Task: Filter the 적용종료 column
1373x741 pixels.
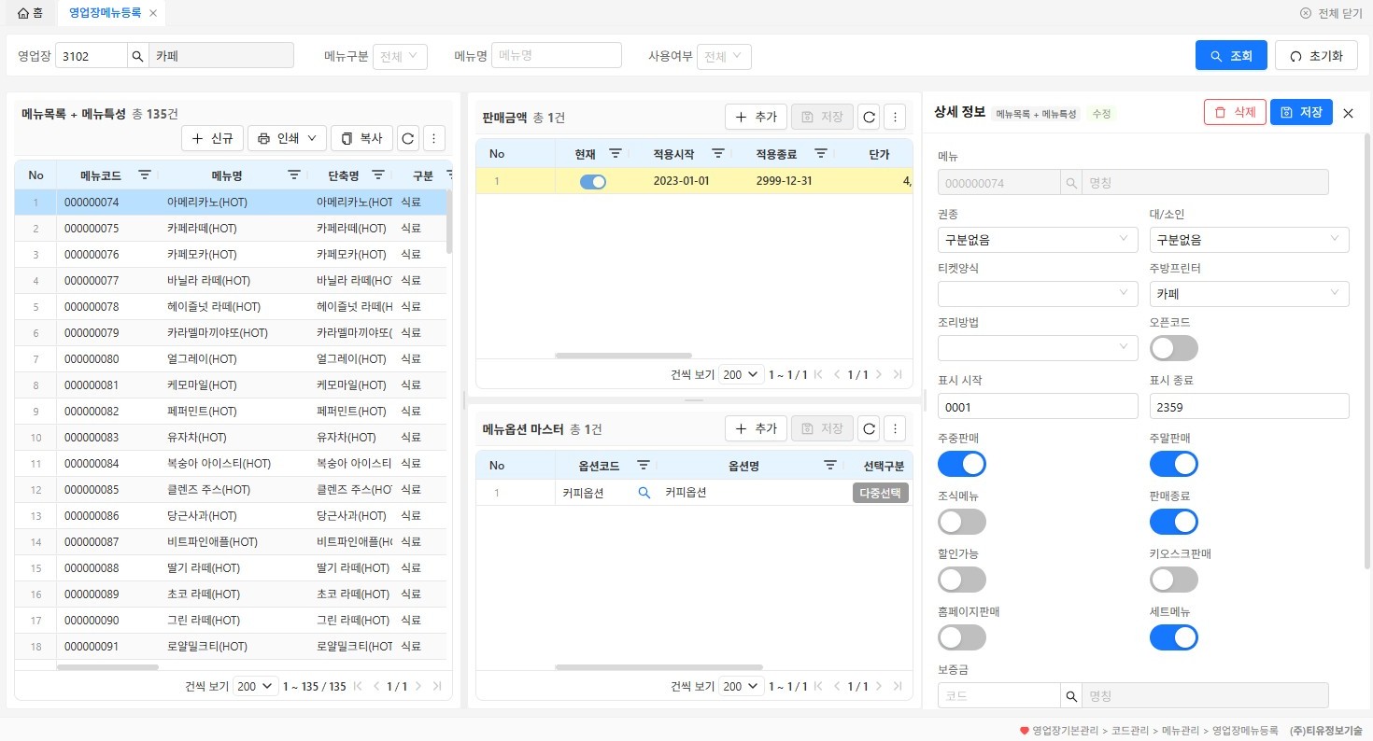Action: pyautogui.click(x=821, y=153)
